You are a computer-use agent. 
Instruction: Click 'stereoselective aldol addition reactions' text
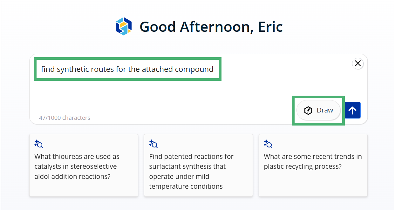click(x=76, y=172)
